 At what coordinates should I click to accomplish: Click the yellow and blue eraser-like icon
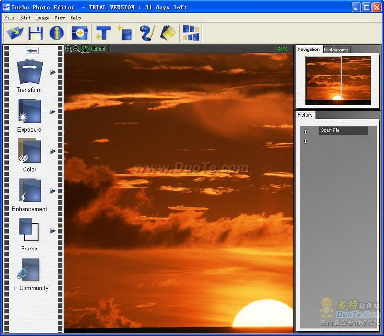pos(168,33)
